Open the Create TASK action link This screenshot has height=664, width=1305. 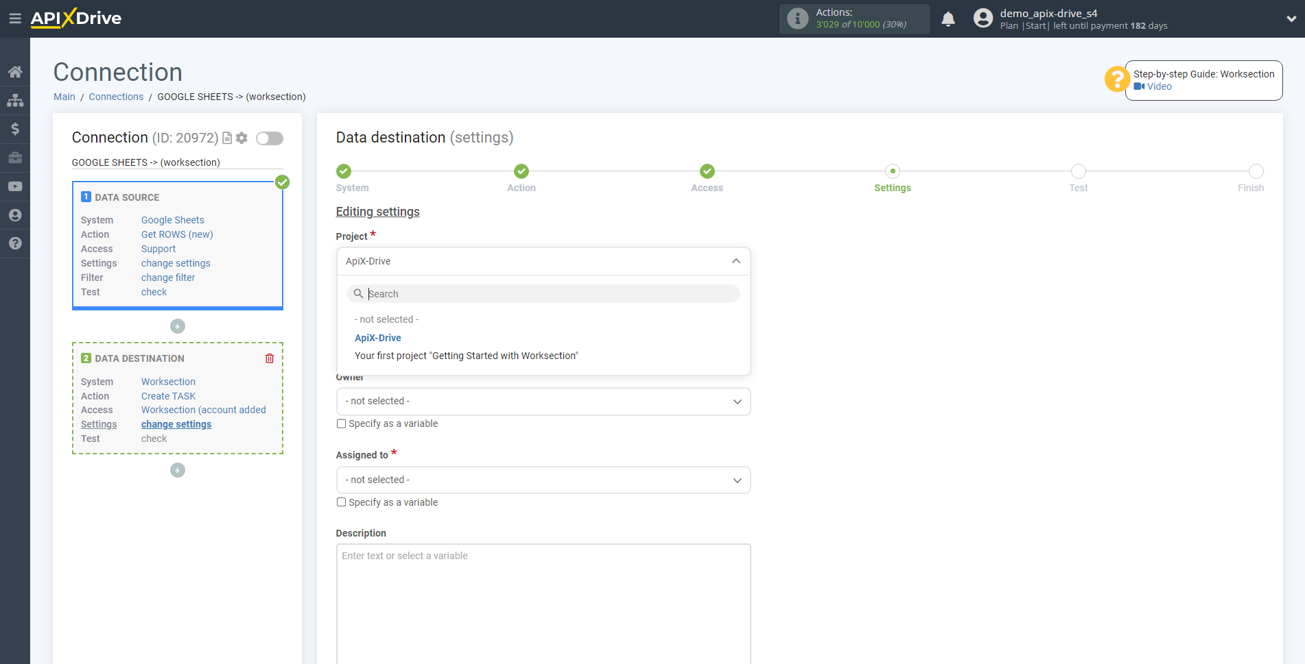168,396
